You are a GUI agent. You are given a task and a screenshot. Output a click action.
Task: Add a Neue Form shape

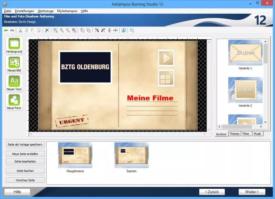click(14, 102)
